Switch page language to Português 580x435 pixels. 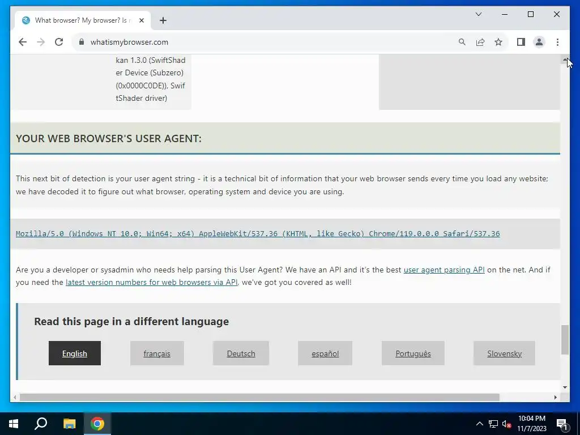pos(413,353)
